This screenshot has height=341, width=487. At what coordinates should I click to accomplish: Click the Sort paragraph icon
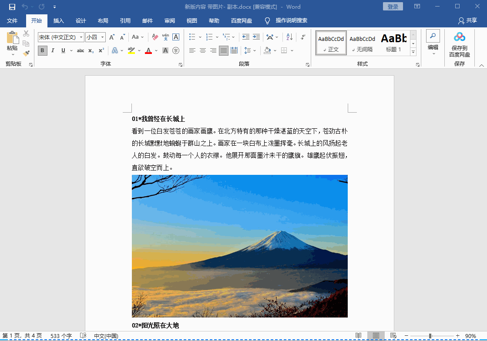(x=289, y=37)
